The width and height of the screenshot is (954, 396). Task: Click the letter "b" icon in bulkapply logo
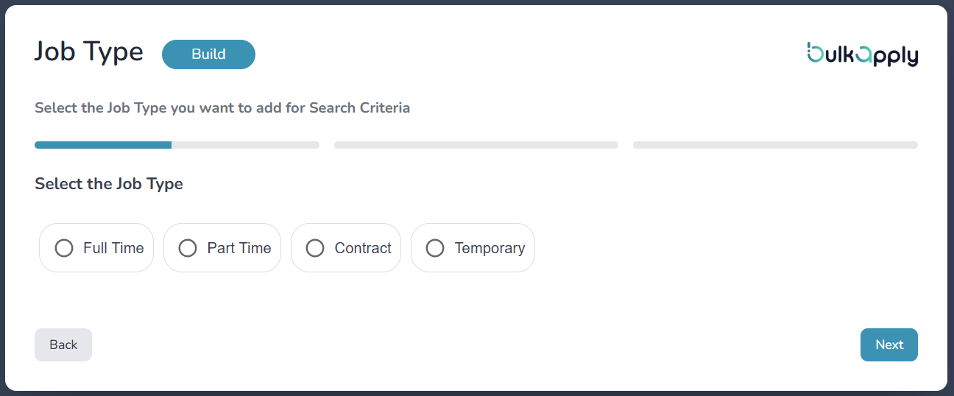coord(815,52)
